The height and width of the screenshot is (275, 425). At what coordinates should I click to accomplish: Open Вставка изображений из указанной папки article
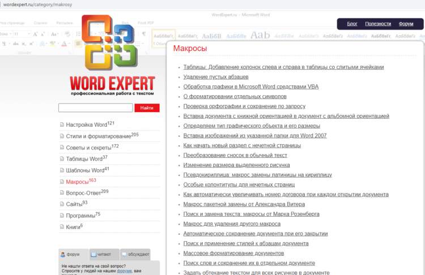click(x=255, y=136)
